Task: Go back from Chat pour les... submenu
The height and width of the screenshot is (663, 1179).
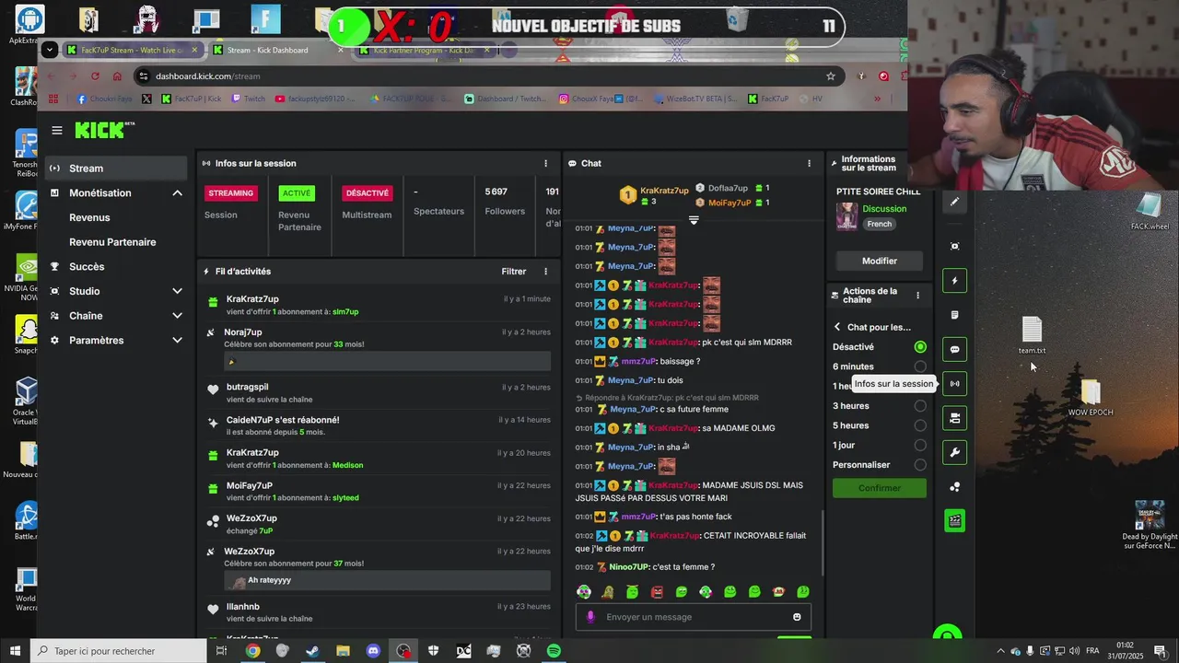Action: point(837,327)
